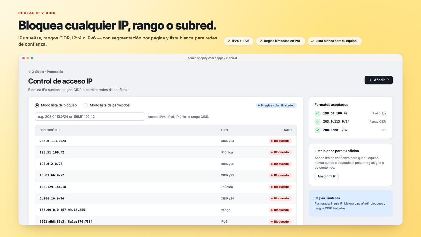Screen dimensions: 421x237
Task: Select IP address 102.129.144.18
Action: point(53,187)
